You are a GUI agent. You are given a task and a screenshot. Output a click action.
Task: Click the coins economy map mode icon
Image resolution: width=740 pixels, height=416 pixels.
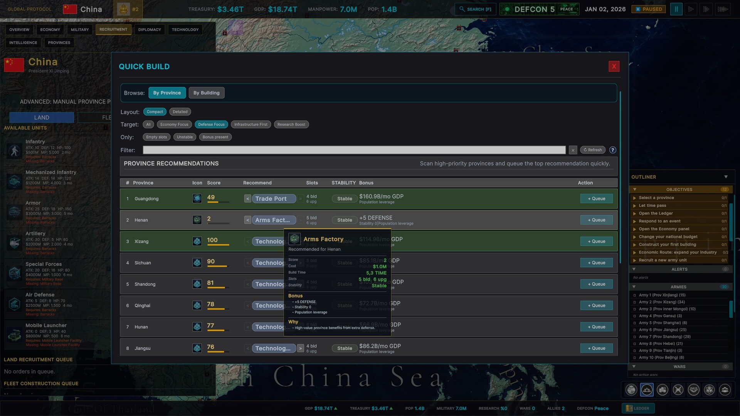point(663,390)
